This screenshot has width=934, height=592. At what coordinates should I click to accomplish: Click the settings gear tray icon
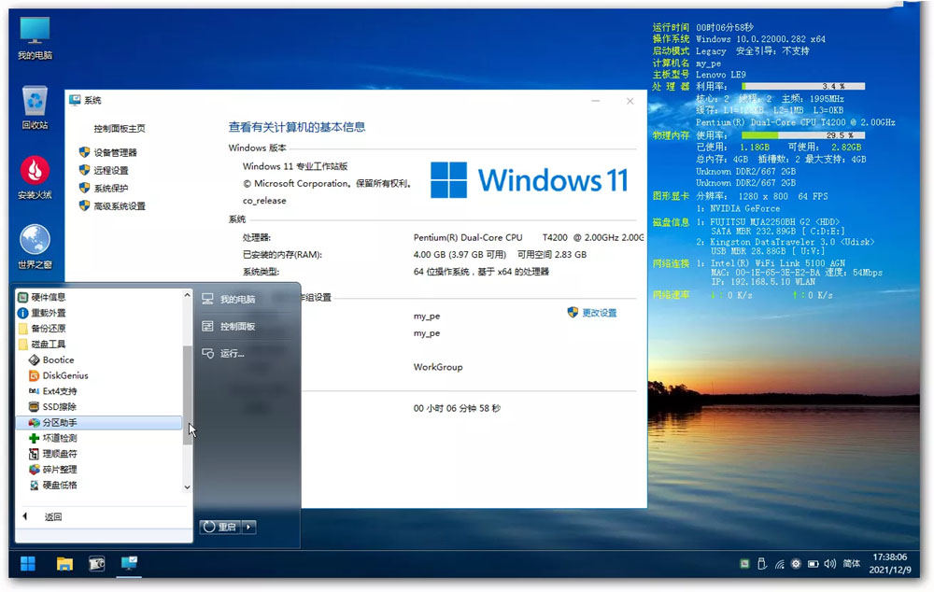[x=796, y=563]
